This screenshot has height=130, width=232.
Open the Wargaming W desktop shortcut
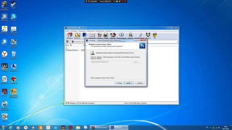click(4, 68)
